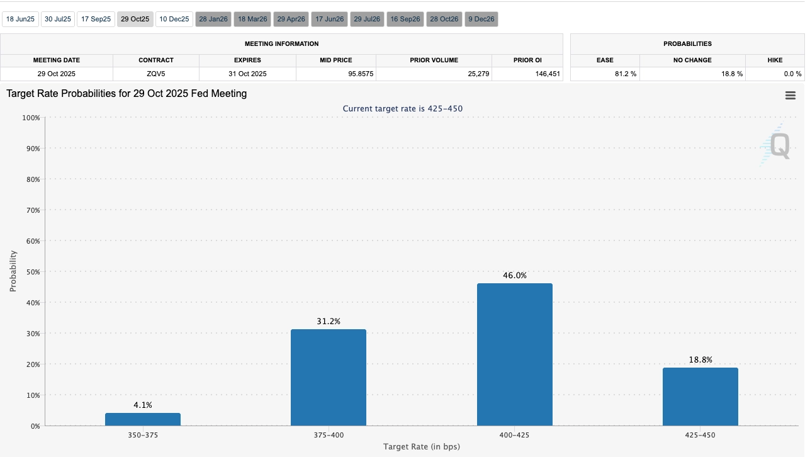Select the 29 Oct25 meeting tab
Image resolution: width=810 pixels, height=457 pixels.
pyautogui.click(x=135, y=20)
